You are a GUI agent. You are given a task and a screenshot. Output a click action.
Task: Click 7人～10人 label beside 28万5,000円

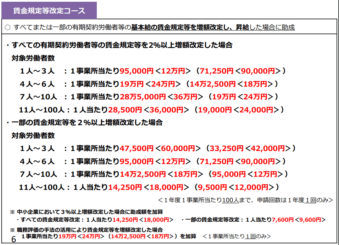[x=39, y=97]
